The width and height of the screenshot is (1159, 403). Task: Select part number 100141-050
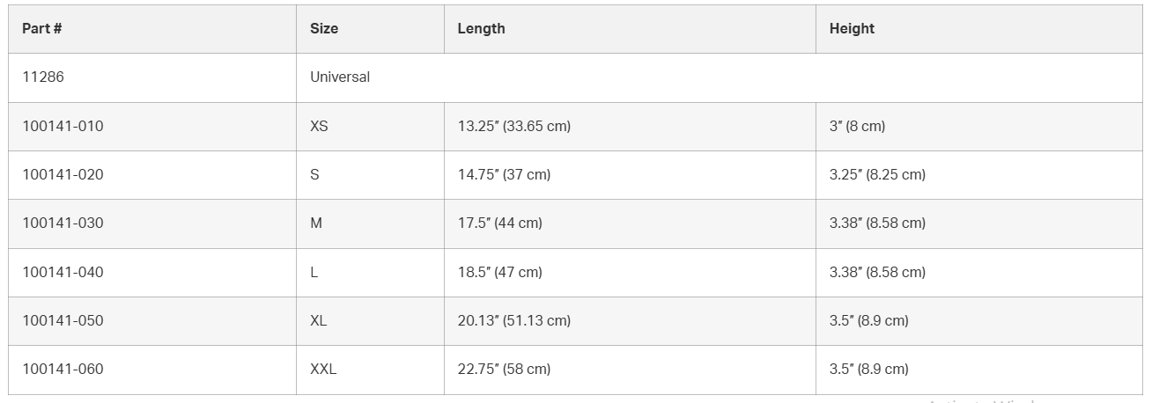(63, 320)
